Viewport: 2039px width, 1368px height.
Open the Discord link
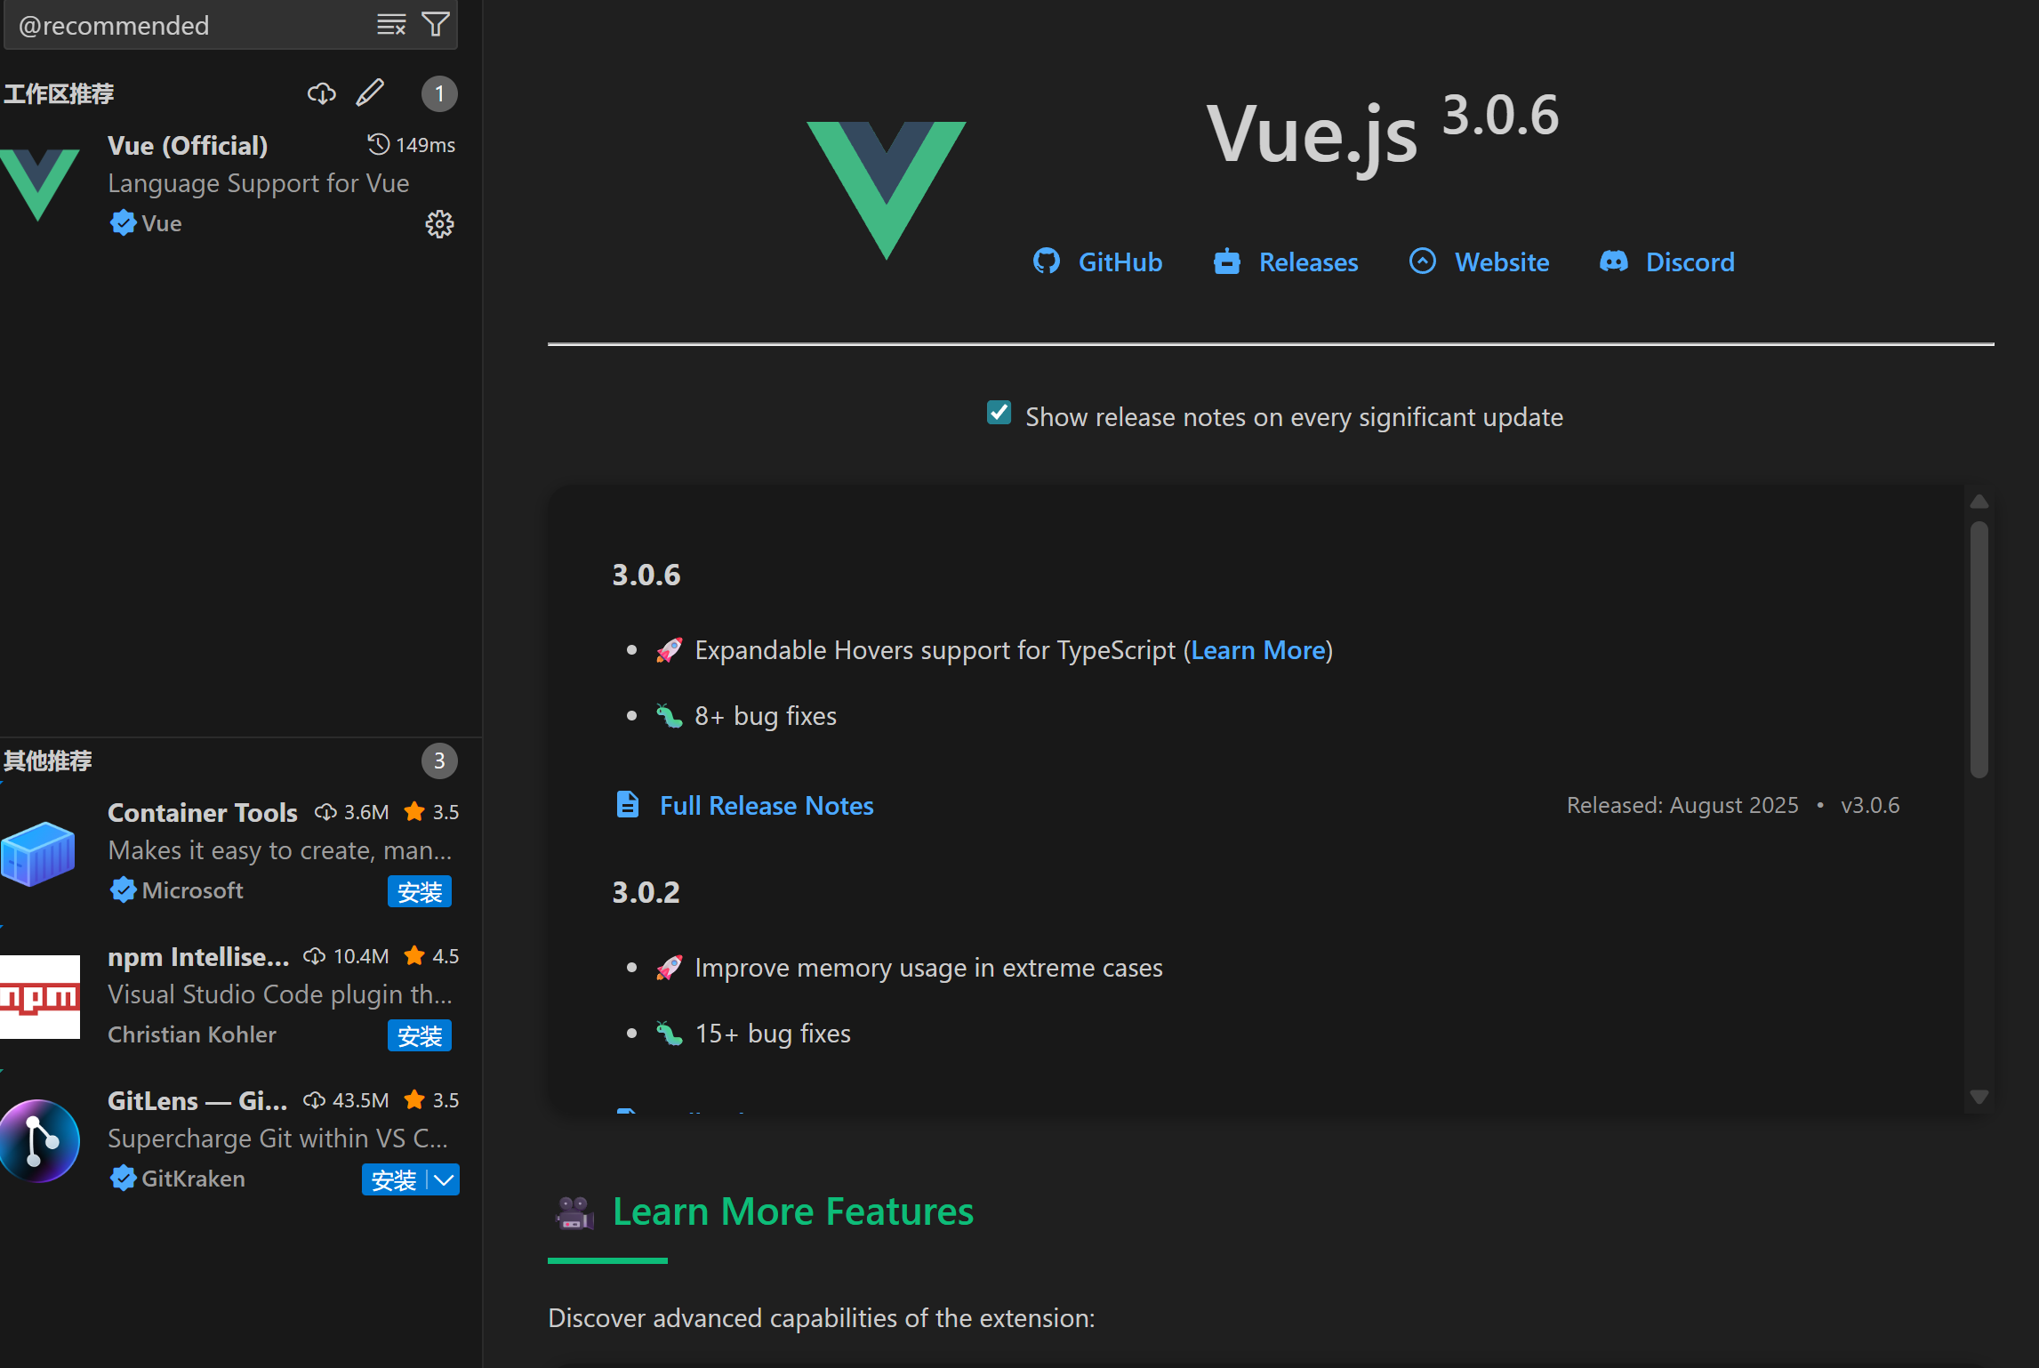pos(1667,262)
